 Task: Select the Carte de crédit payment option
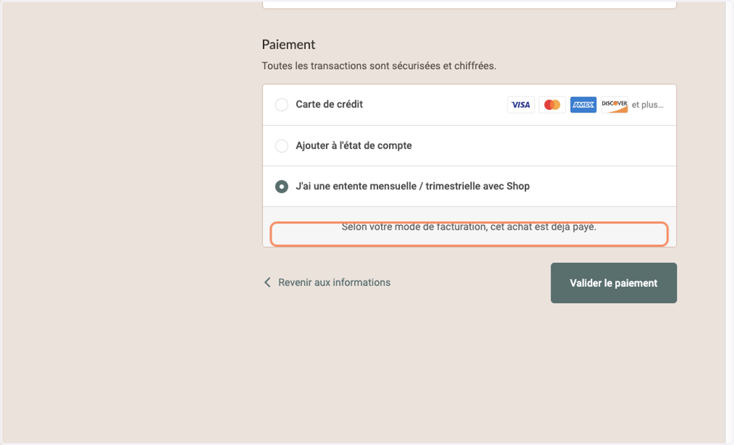[x=281, y=105]
